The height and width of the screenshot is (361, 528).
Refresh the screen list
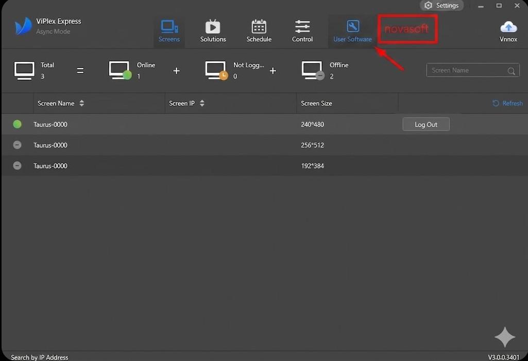507,103
